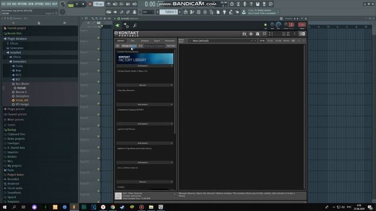376x211 pixels.
Task: Click the refresh icon in Libraries tab
Action: tap(117, 46)
